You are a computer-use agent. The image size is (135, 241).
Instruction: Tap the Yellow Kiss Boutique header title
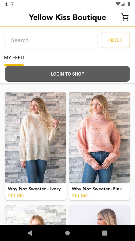(67, 17)
